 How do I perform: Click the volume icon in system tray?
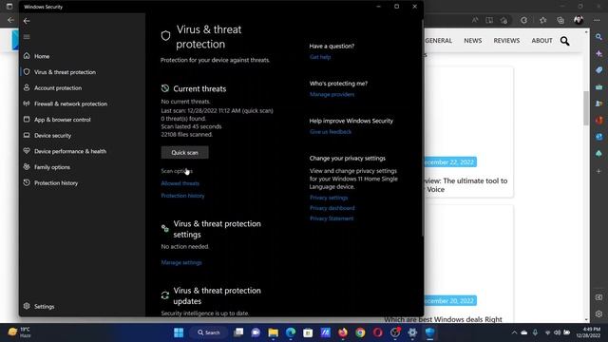(x=557, y=332)
